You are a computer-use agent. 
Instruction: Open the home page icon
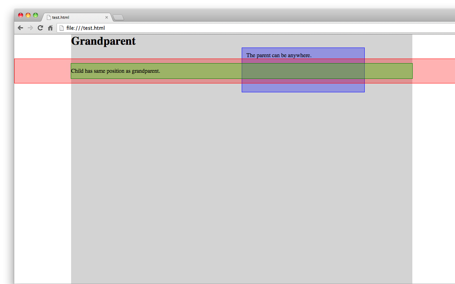[x=50, y=28]
